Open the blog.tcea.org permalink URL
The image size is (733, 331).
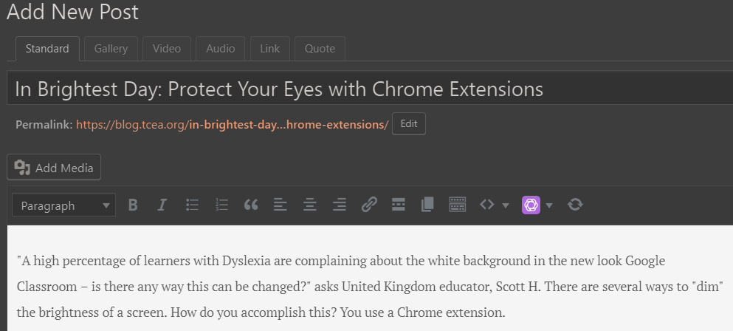[x=232, y=125]
